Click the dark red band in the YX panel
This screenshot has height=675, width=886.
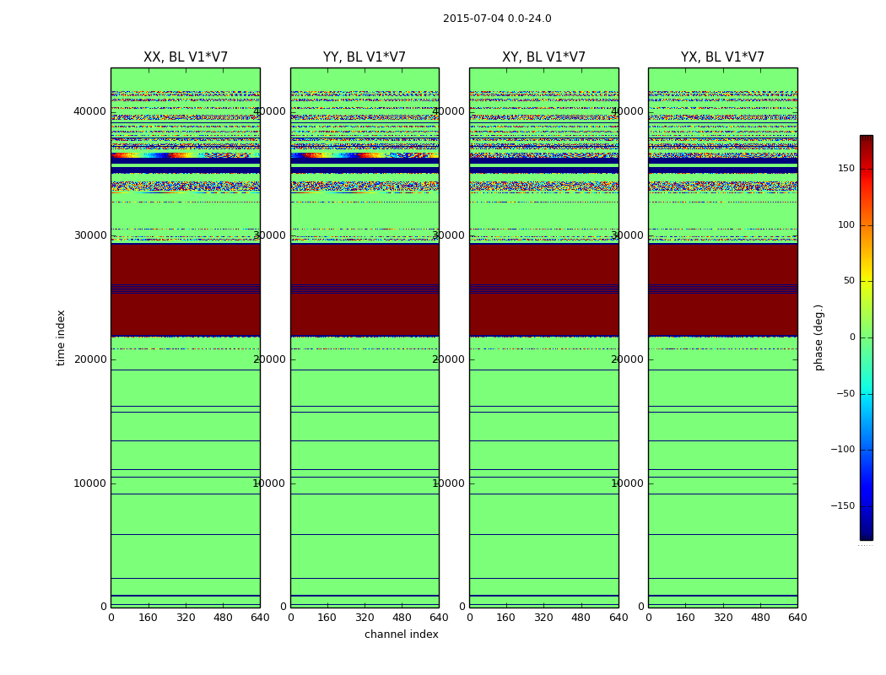coord(722,289)
